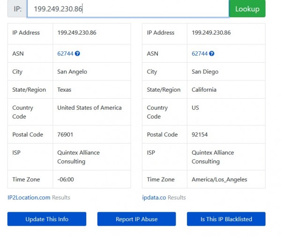Select ipdata.co ISP Quintex Alliance Consulting

point(213,157)
